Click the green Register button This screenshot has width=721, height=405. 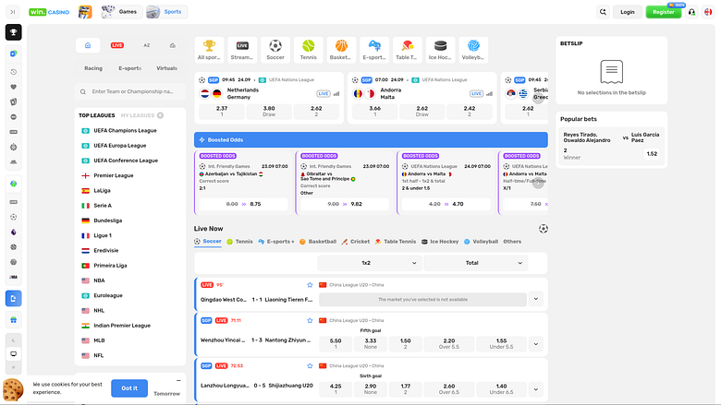click(x=663, y=12)
